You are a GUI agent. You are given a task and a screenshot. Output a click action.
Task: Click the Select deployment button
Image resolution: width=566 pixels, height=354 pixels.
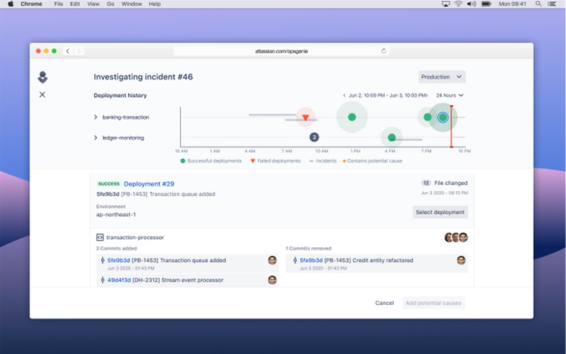coord(440,212)
